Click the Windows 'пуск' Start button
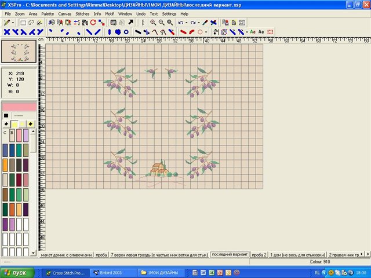Viewport: 371px width, 278px height. pos(16,272)
